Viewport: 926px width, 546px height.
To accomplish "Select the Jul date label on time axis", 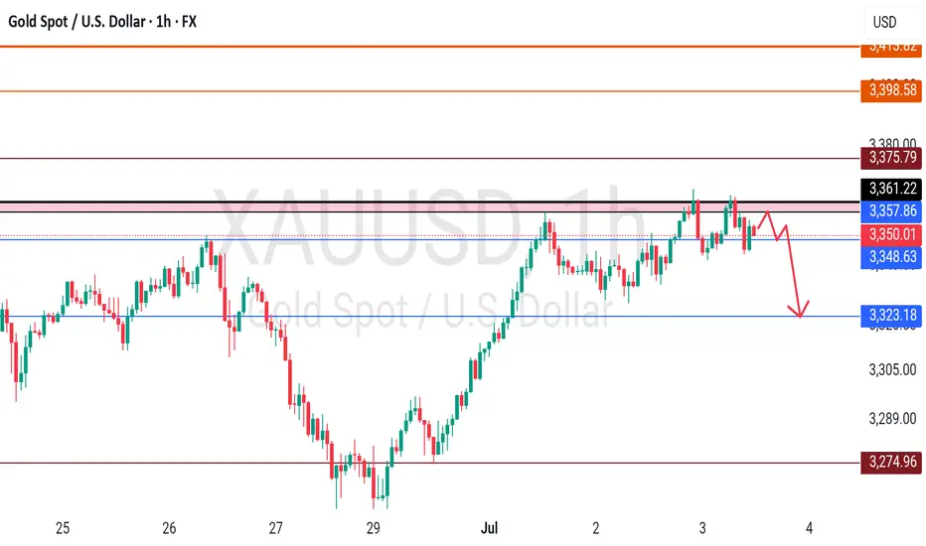I will (x=489, y=528).
